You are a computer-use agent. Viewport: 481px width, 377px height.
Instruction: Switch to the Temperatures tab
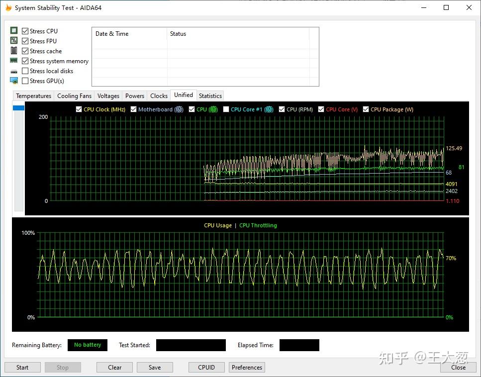pyautogui.click(x=33, y=96)
